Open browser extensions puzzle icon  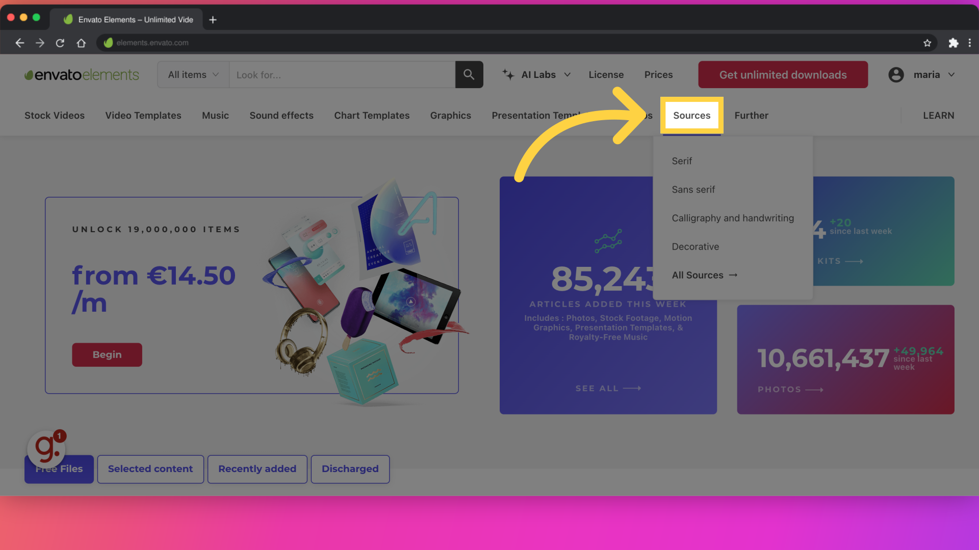point(953,43)
